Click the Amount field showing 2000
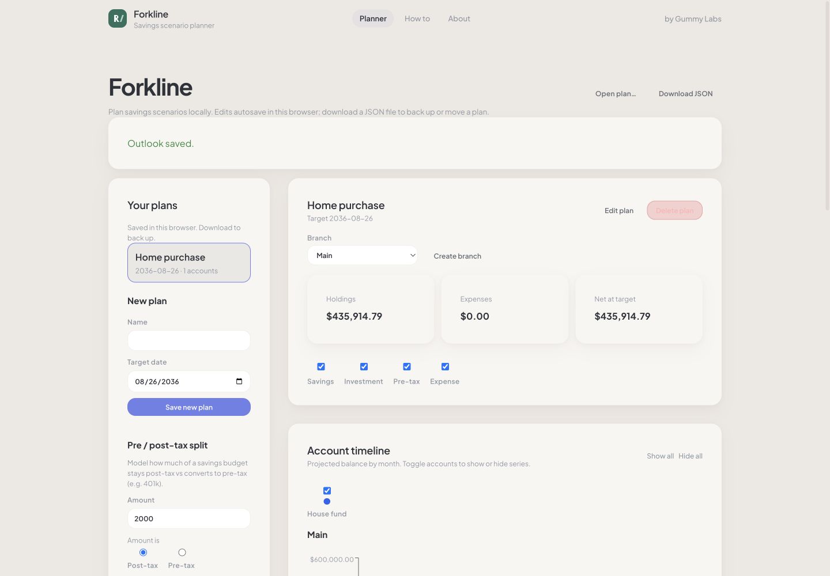This screenshot has width=830, height=576. pyautogui.click(x=189, y=518)
